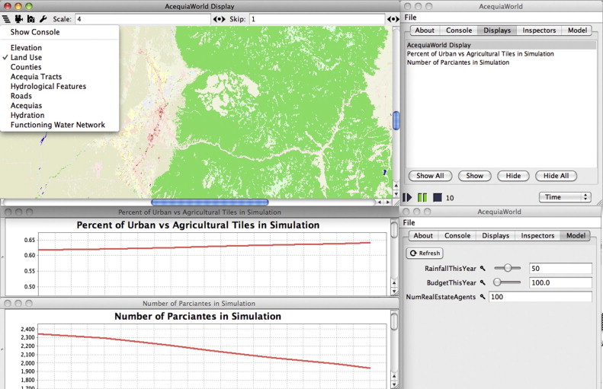
Task: Click the RainfallThisYear inspect magnifier icon
Action: pos(483,269)
